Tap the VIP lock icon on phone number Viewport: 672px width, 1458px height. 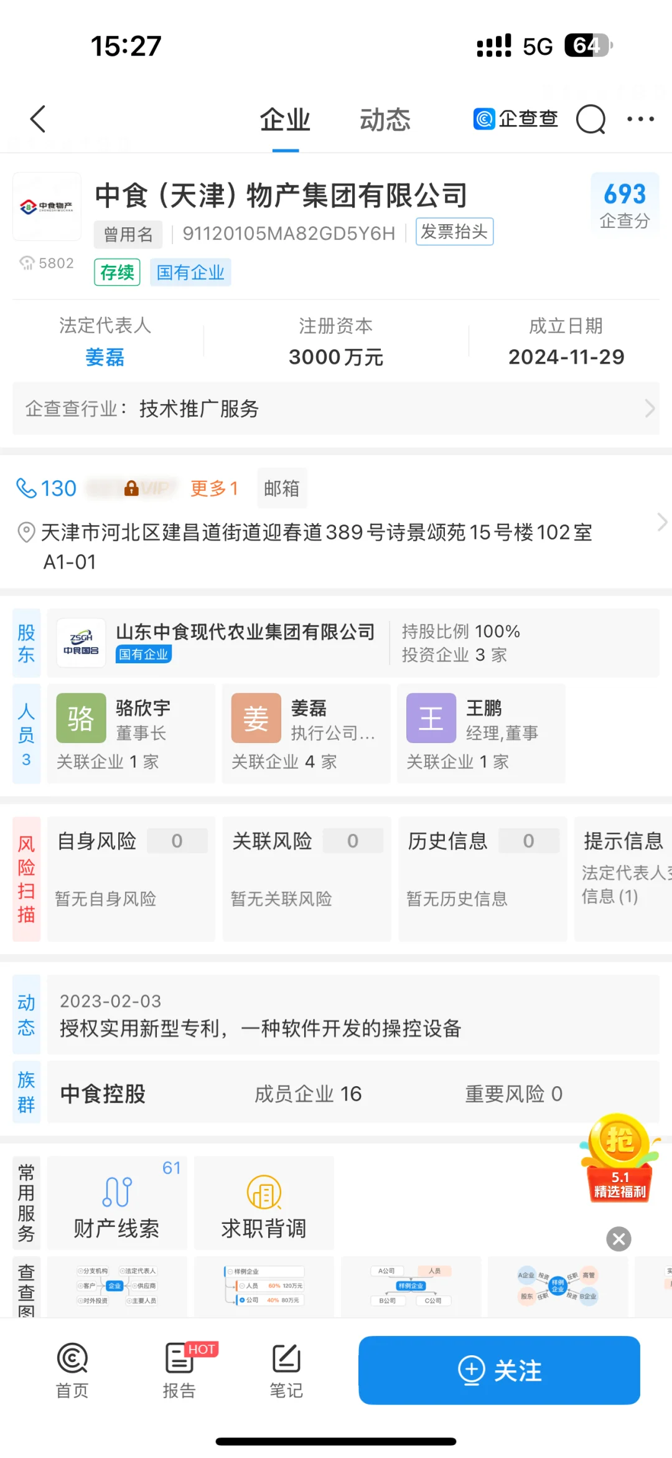(131, 488)
